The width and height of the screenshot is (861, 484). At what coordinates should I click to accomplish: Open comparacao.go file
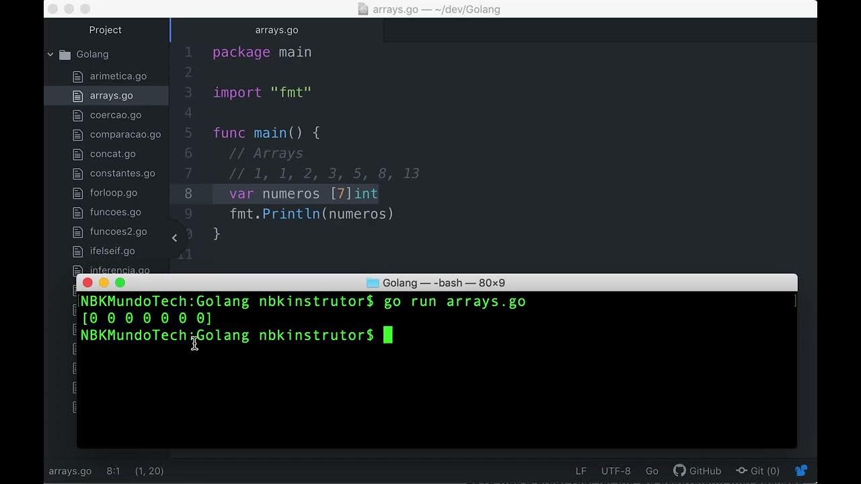[126, 134]
